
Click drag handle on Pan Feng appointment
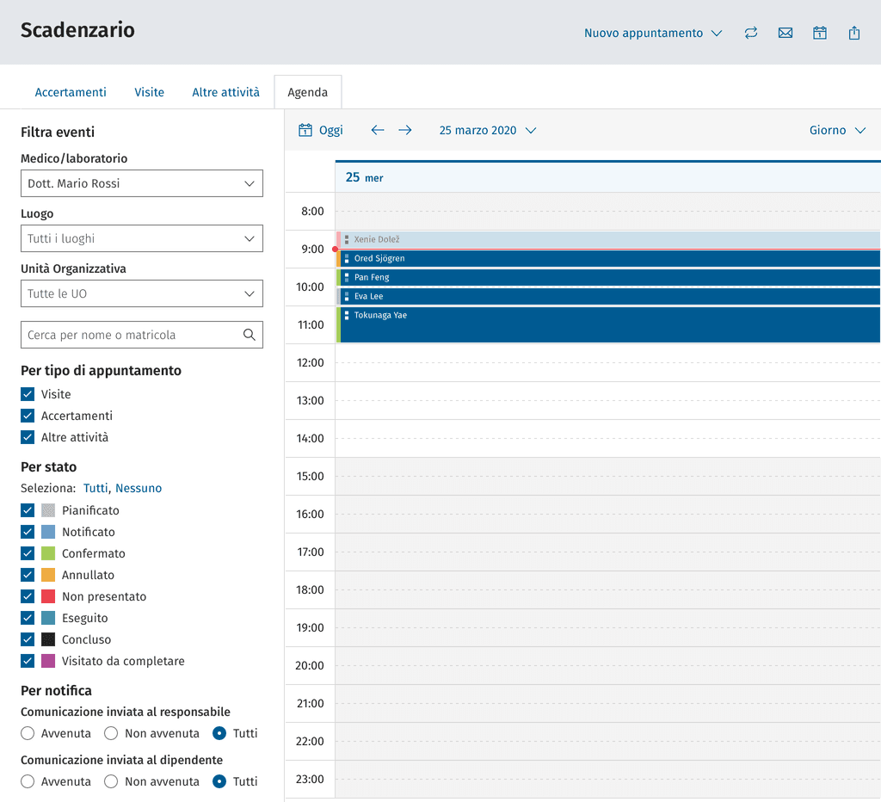[347, 277]
